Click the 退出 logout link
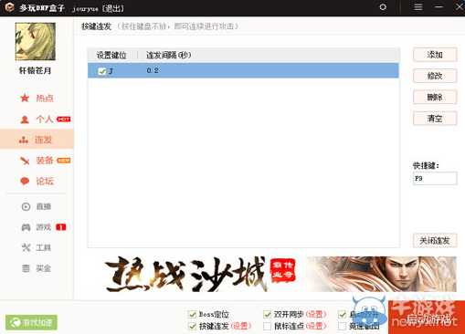The height and width of the screenshot is (334, 465). point(113,8)
